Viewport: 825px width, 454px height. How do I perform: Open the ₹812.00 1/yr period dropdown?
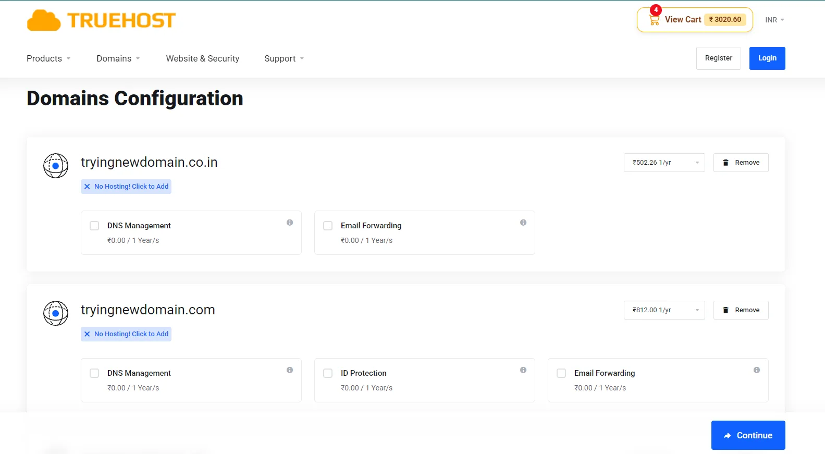pos(664,310)
